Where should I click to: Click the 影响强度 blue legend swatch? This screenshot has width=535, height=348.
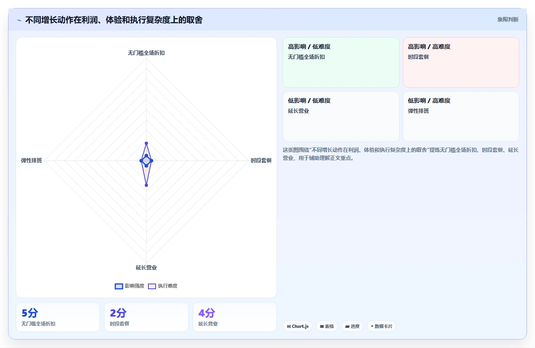[119, 286]
